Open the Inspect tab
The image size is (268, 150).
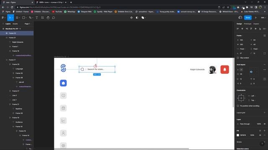coord(256,24)
